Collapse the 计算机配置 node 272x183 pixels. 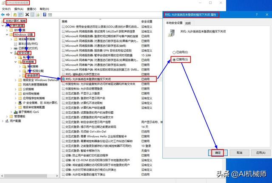click(x=3, y=25)
